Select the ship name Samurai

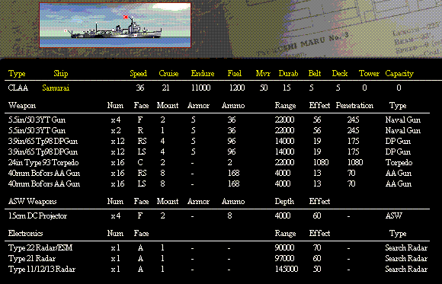click(56, 88)
